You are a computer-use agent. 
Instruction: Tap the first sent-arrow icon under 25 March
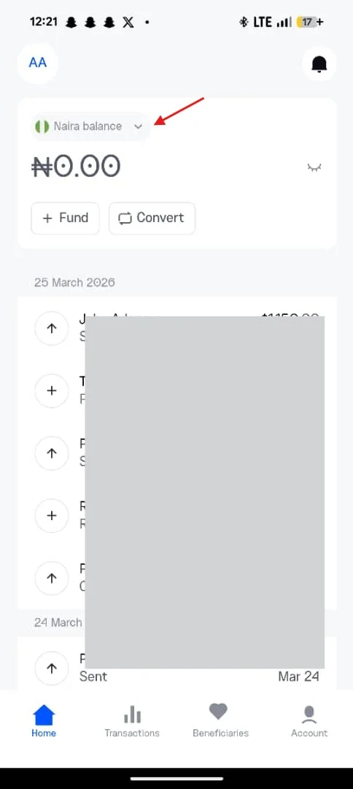pos(51,328)
